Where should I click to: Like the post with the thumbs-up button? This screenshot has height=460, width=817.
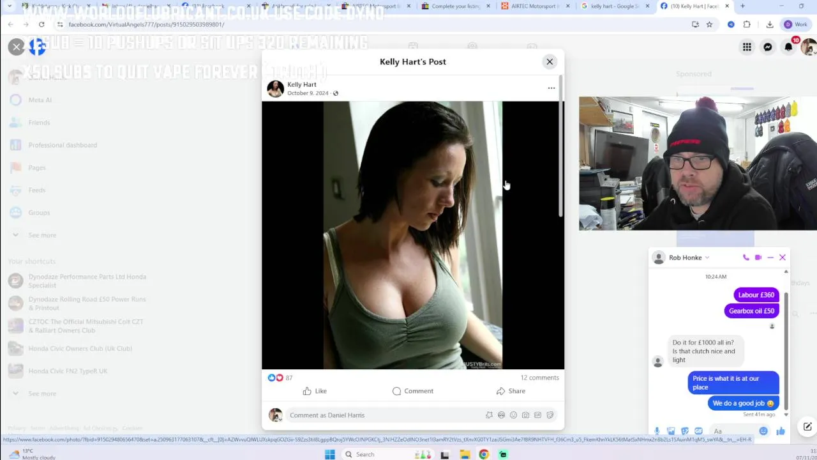click(x=315, y=391)
